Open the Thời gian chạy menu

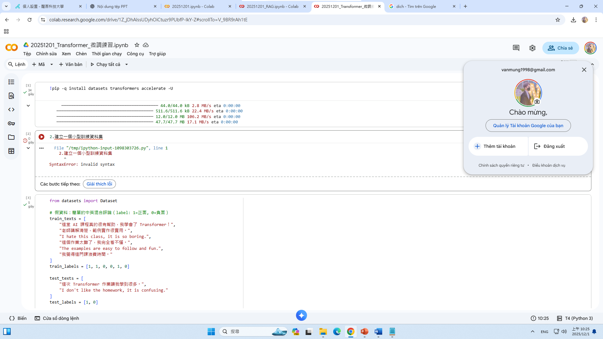tap(106, 54)
